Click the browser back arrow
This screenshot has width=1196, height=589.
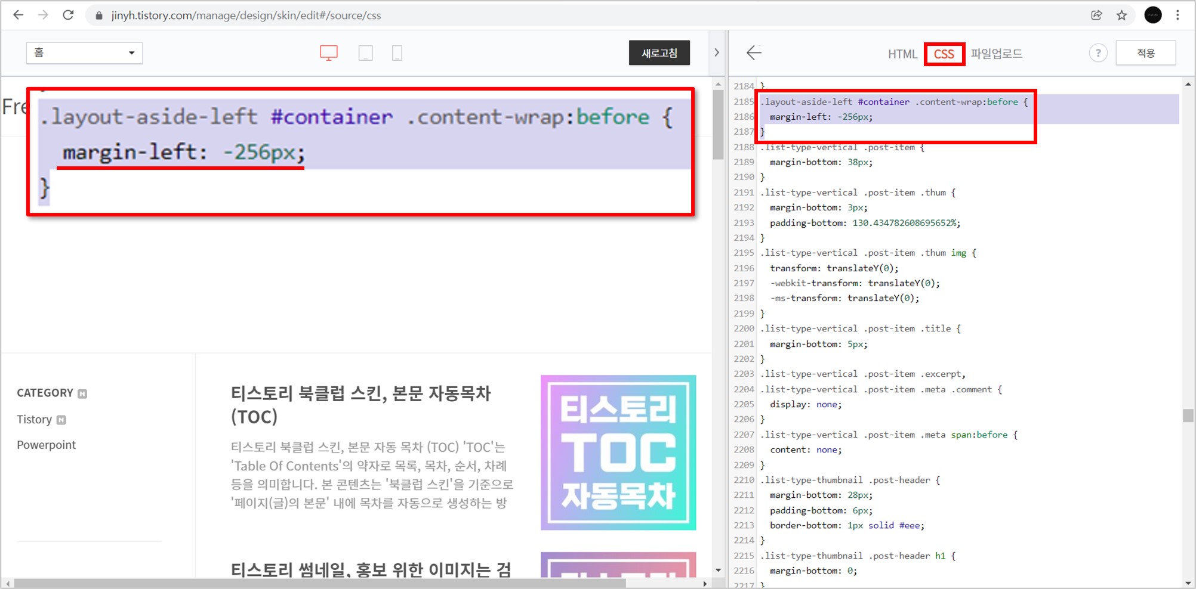point(19,15)
